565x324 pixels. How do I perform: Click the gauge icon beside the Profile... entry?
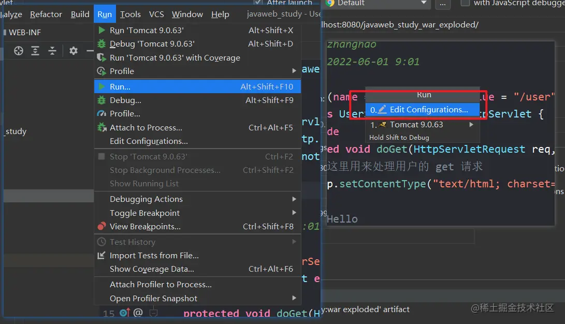(102, 114)
